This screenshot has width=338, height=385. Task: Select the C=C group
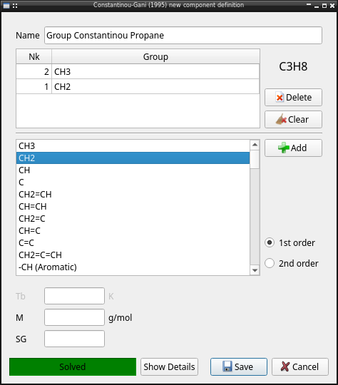(x=133, y=243)
